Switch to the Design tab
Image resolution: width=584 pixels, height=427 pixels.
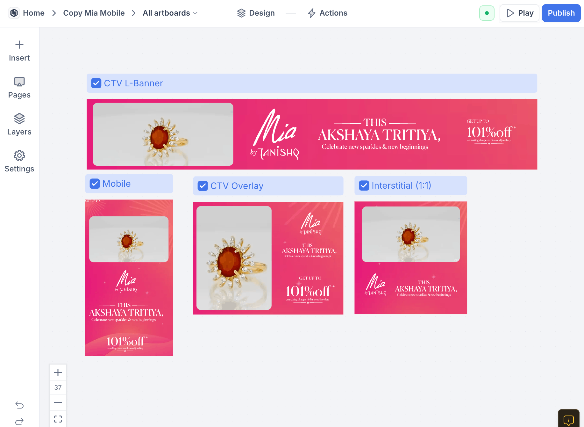pyautogui.click(x=256, y=13)
